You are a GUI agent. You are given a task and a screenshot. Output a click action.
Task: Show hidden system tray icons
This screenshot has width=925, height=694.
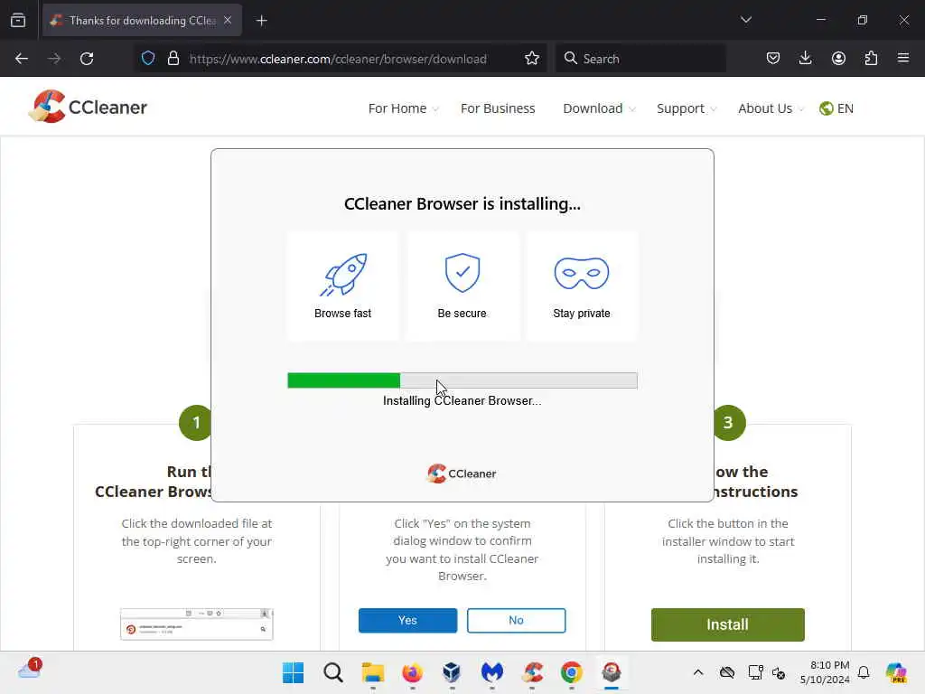tap(698, 672)
